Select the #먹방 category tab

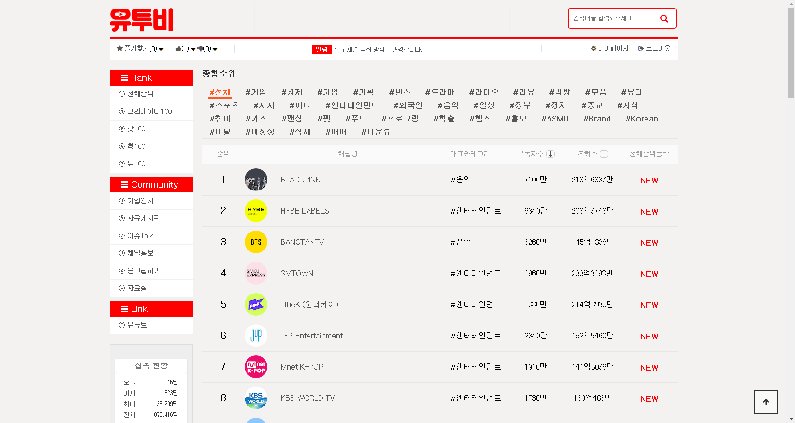tap(560, 92)
